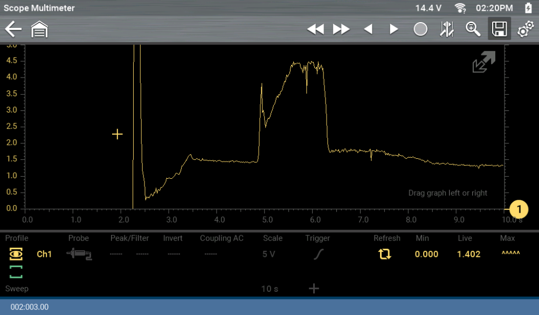Skip ahead with the fast-forward button
The height and width of the screenshot is (315, 539).
tap(341, 30)
